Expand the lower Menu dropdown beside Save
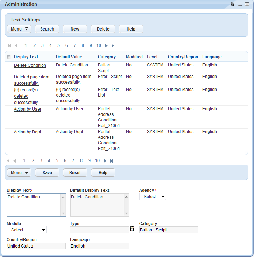Screen dimensions: 254x257 19,172
